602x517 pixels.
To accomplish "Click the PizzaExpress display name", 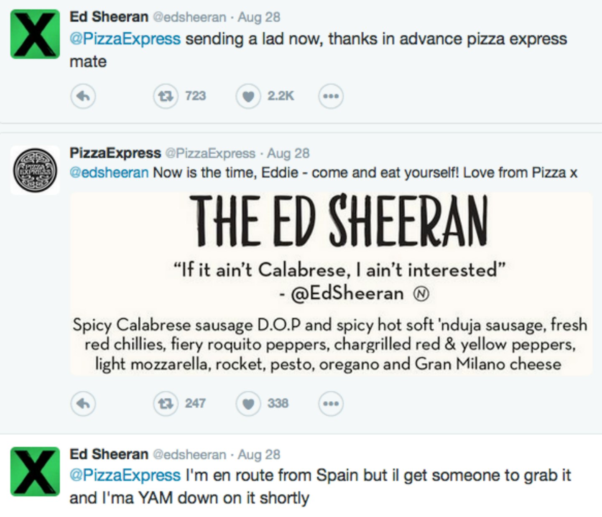I will (x=115, y=153).
